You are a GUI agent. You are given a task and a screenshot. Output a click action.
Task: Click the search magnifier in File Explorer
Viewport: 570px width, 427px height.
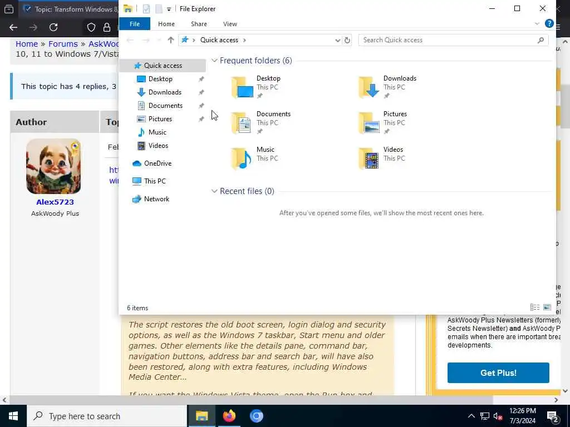(x=540, y=40)
